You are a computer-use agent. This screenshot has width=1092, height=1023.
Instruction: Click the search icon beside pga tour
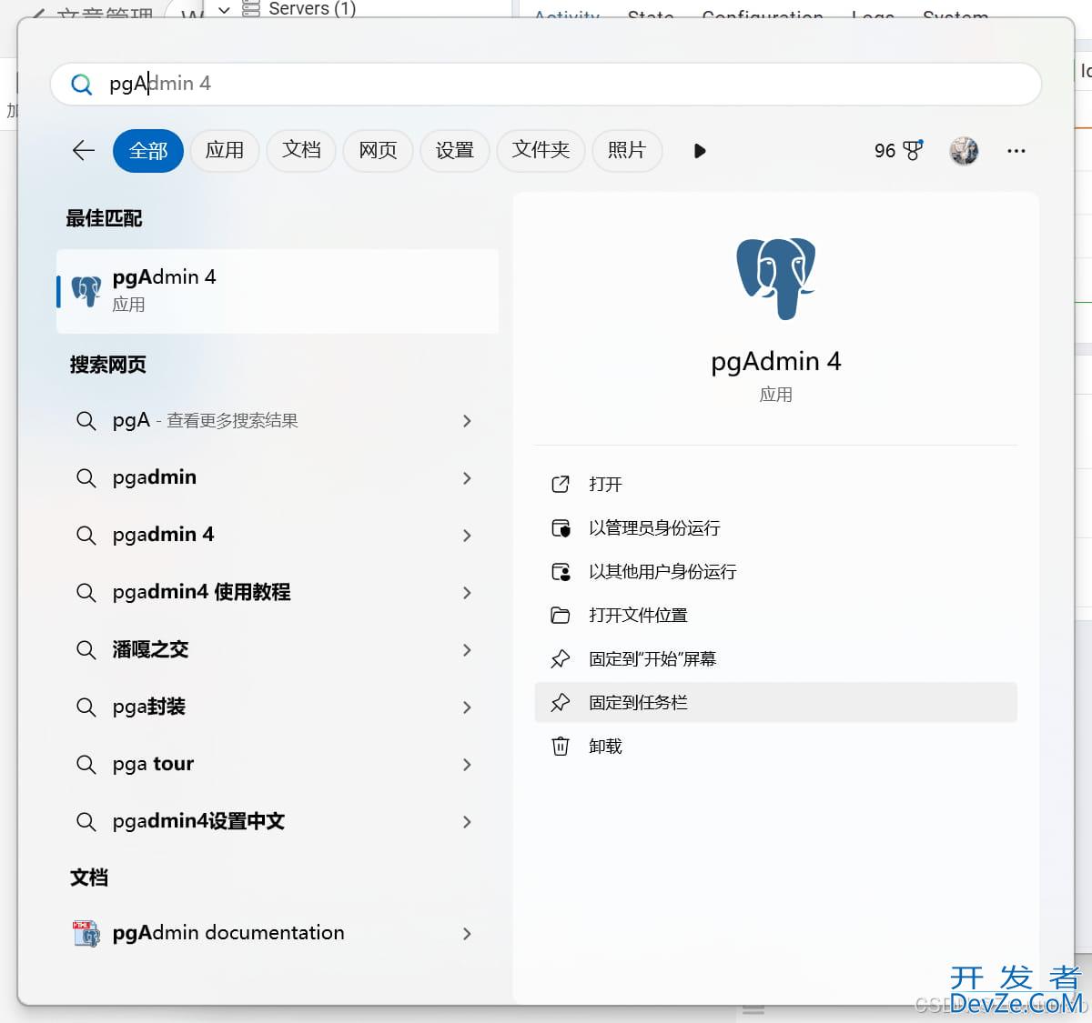click(86, 765)
